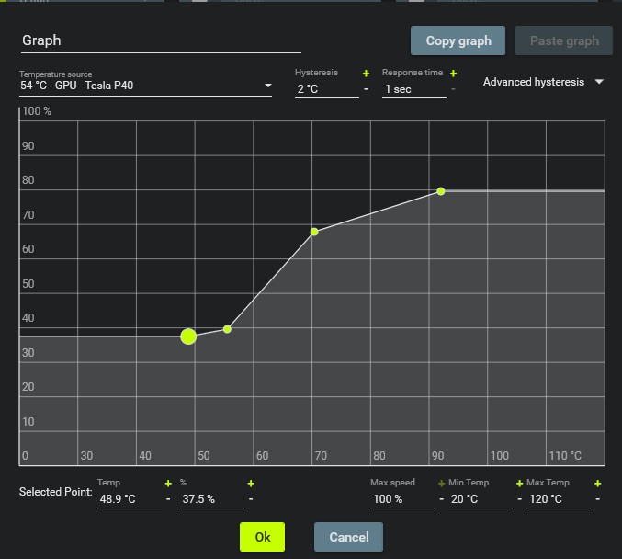Image resolution: width=622 pixels, height=559 pixels.
Task: Lower selected point Temp using minus
Action: point(168,499)
